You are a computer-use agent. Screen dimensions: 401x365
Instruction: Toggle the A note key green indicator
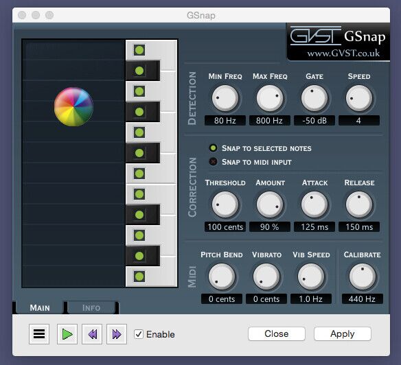(139, 91)
